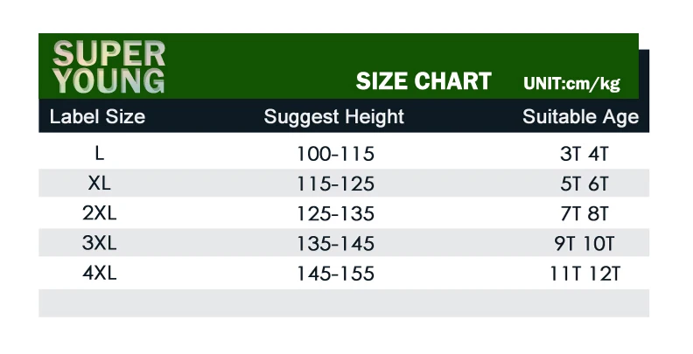The height and width of the screenshot is (354, 693).
Task: Select the Suitable Age column header
Action: click(x=581, y=117)
